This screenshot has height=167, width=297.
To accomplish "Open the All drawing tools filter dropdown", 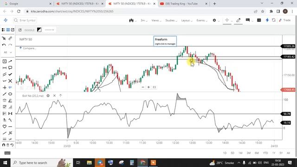I will click(7, 52).
